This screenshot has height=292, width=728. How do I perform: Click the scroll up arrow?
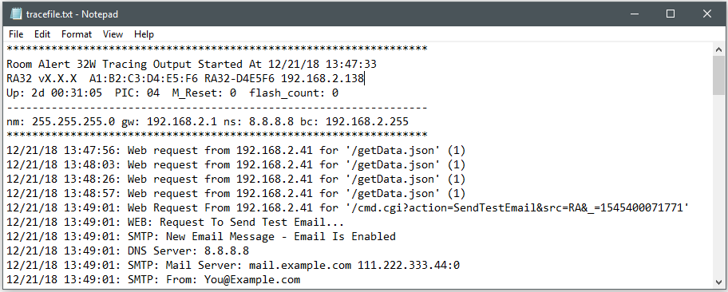[718, 49]
